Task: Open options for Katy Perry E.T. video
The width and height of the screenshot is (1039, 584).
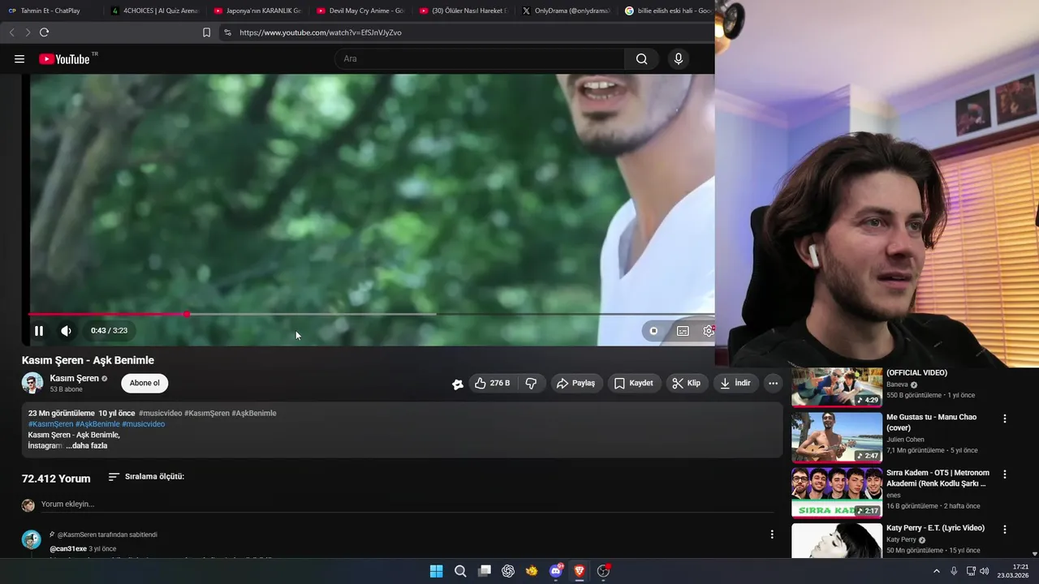Action: point(1004,529)
